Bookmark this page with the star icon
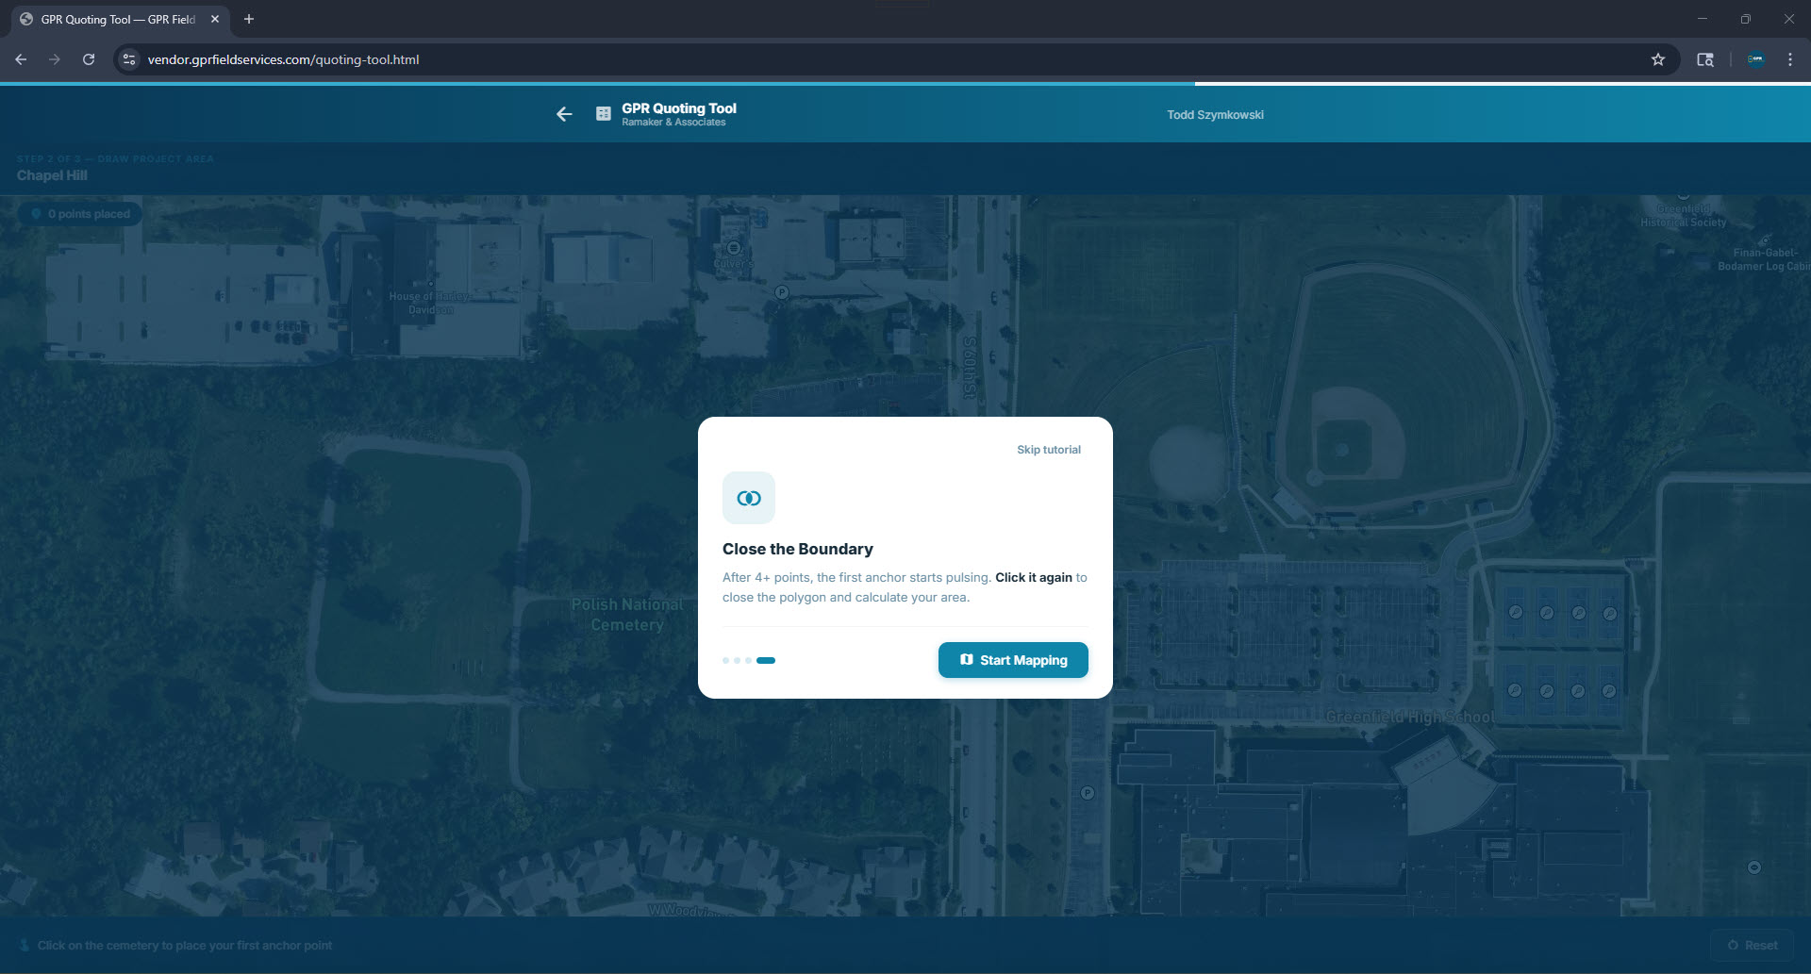The image size is (1811, 974). tap(1658, 59)
